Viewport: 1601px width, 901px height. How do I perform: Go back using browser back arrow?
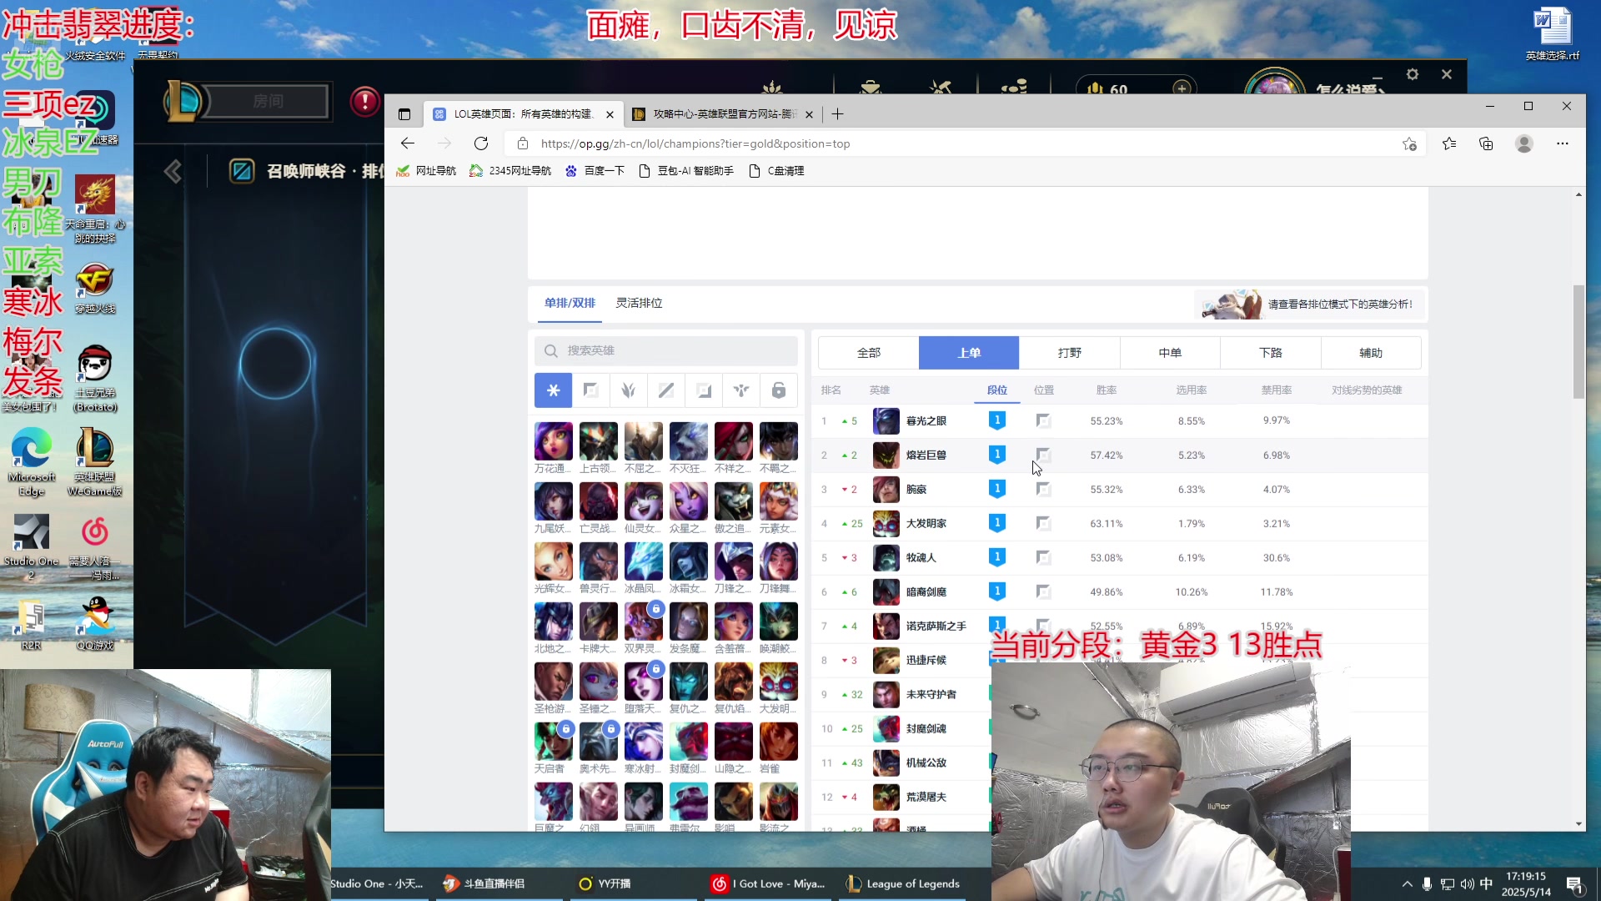click(407, 143)
